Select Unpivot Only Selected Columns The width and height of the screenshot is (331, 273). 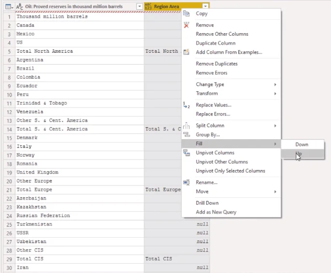click(230, 171)
